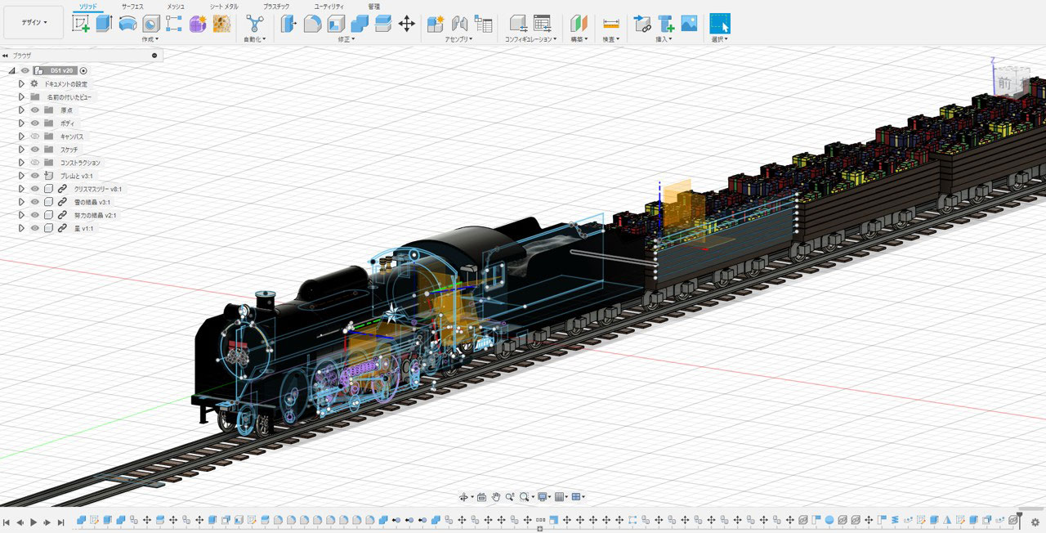
Task: Select the Create Sketch tool
Action: tap(81, 24)
